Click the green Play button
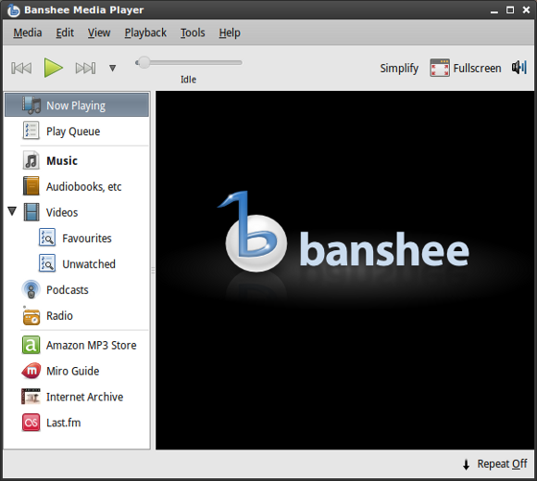The image size is (537, 481). point(53,68)
